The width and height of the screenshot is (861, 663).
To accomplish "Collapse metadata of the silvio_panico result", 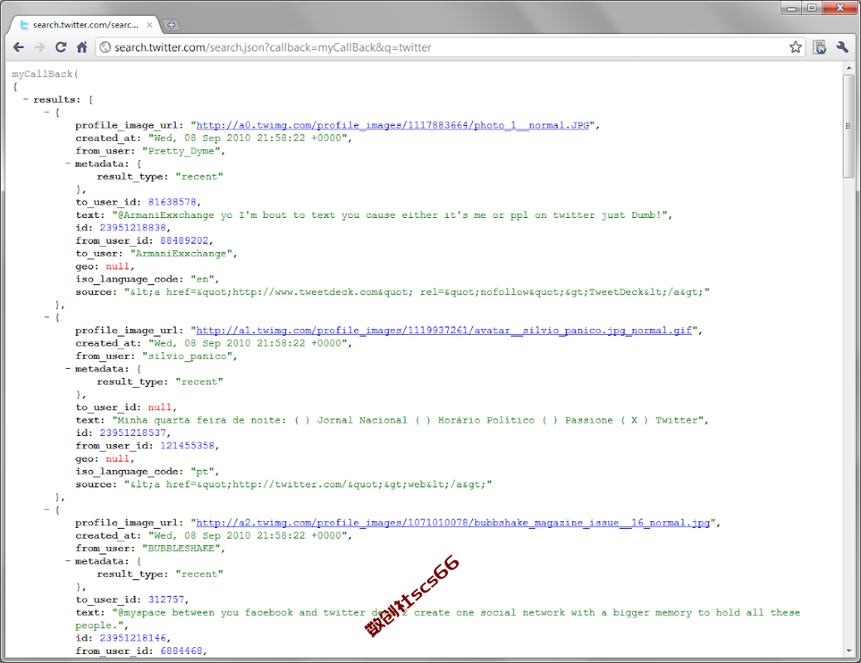I will pos(67,369).
